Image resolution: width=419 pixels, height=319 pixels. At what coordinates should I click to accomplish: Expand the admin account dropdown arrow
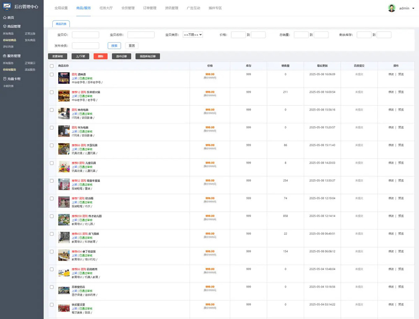point(413,8)
